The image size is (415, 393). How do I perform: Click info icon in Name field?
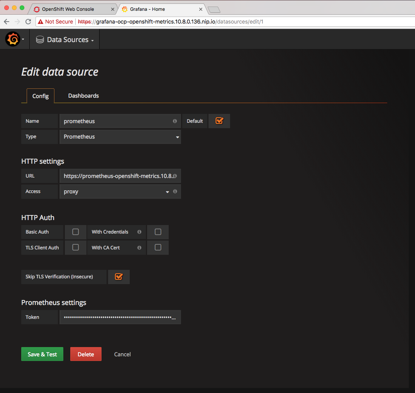click(x=174, y=121)
